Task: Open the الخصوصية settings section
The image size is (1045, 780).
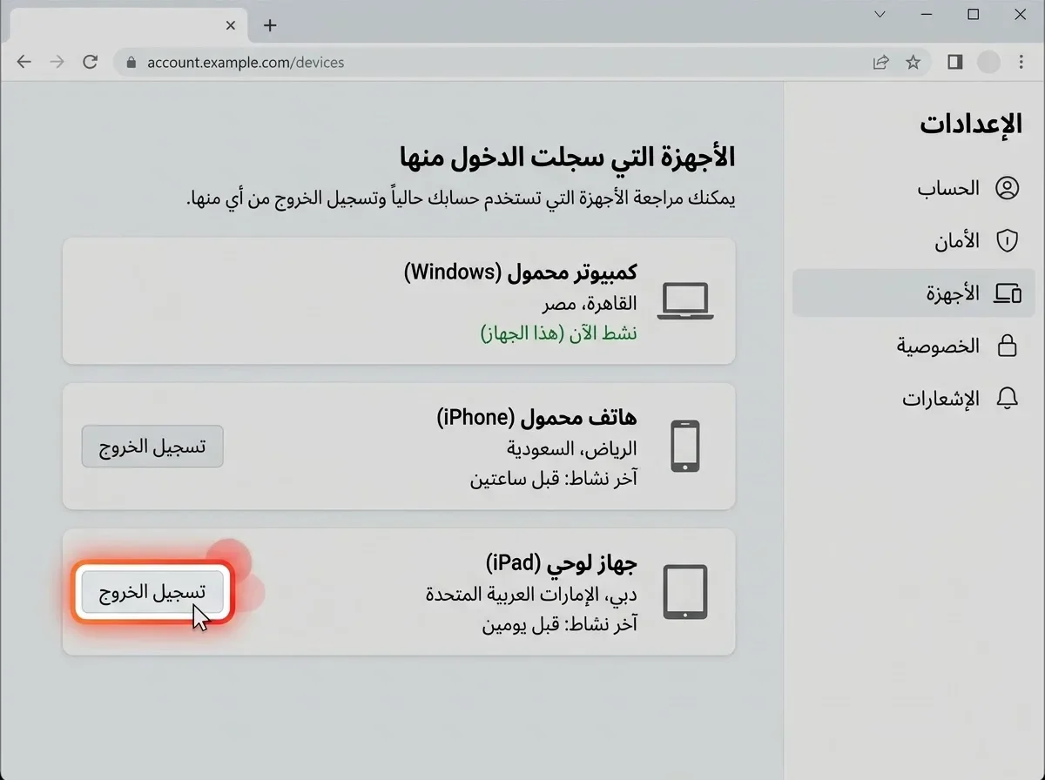Action: tap(914, 346)
